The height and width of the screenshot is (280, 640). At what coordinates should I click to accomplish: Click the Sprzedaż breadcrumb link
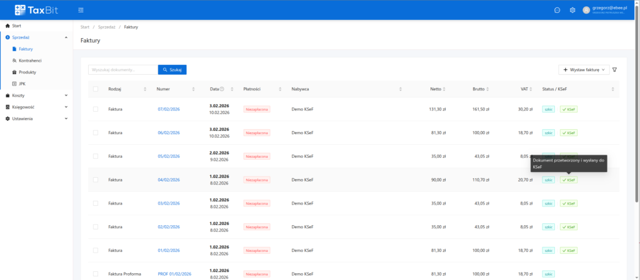point(106,27)
